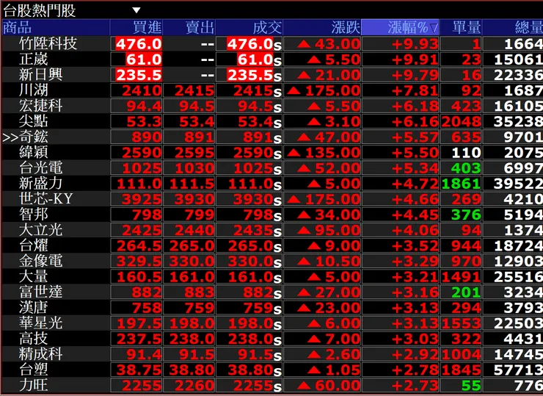Select the 台塑 row total volume 57713
Viewport: 543px width, 396px height.
(518, 370)
